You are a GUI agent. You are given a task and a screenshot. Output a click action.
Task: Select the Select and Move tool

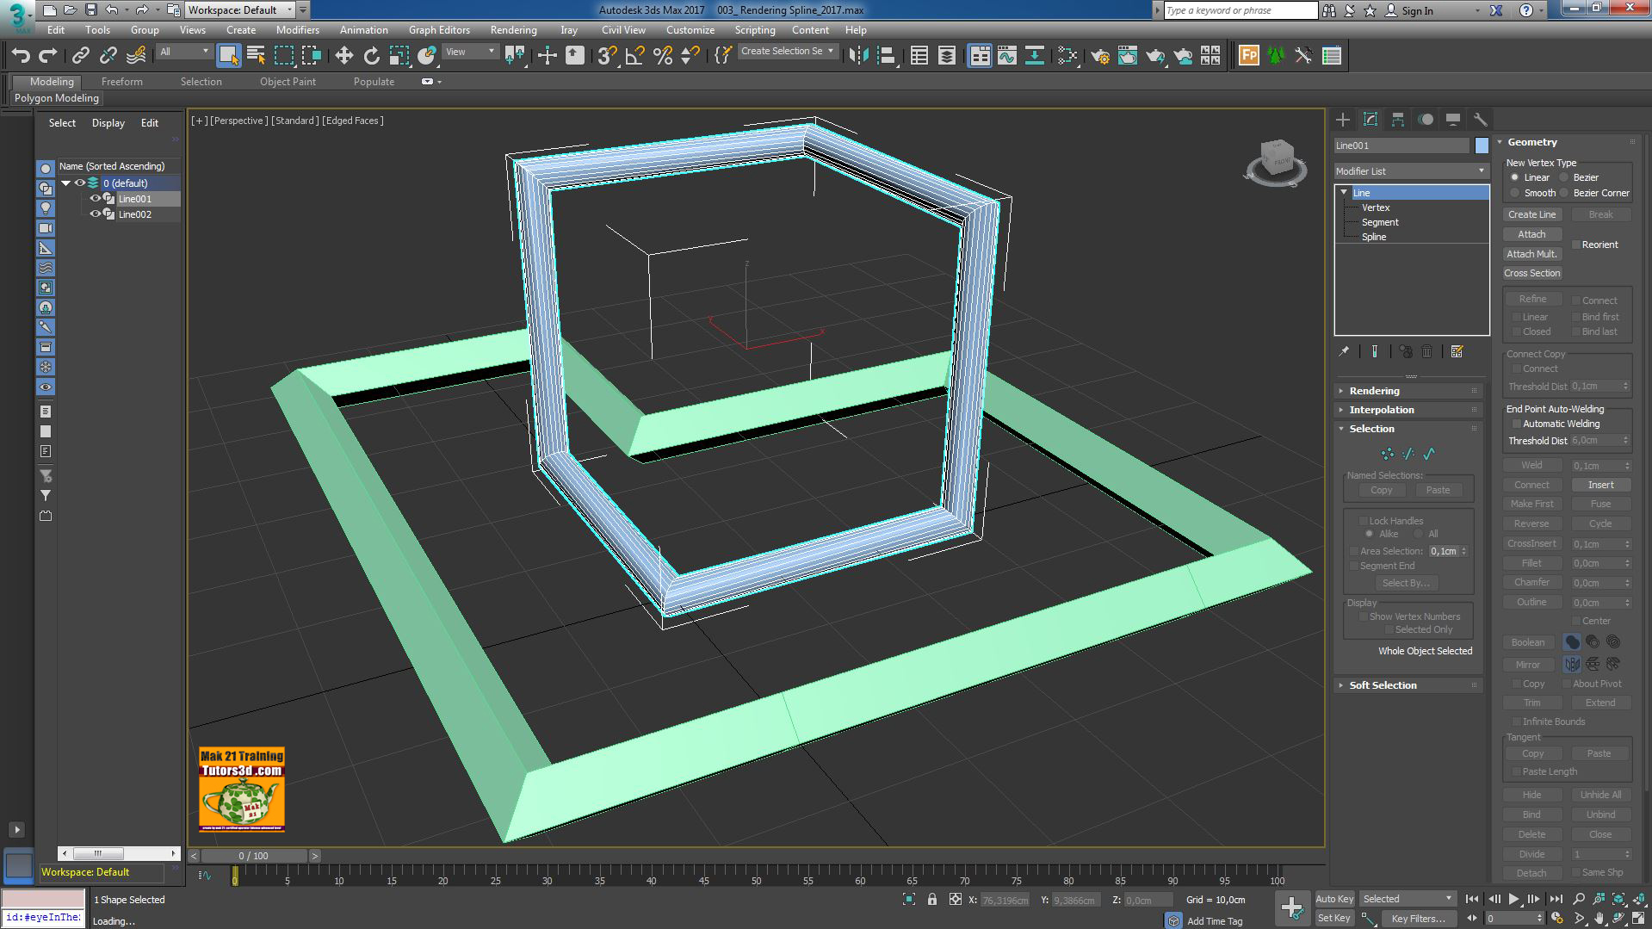point(344,55)
